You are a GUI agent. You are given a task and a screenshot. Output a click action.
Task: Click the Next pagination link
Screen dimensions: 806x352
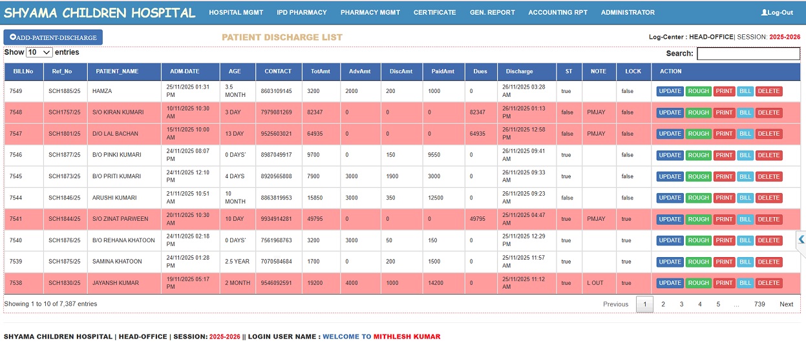click(786, 304)
